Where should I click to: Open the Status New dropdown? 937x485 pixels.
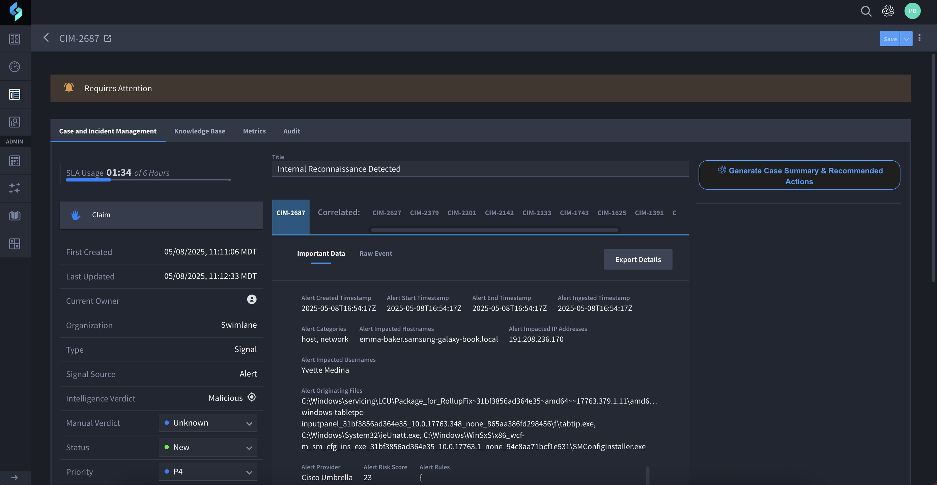pos(208,447)
